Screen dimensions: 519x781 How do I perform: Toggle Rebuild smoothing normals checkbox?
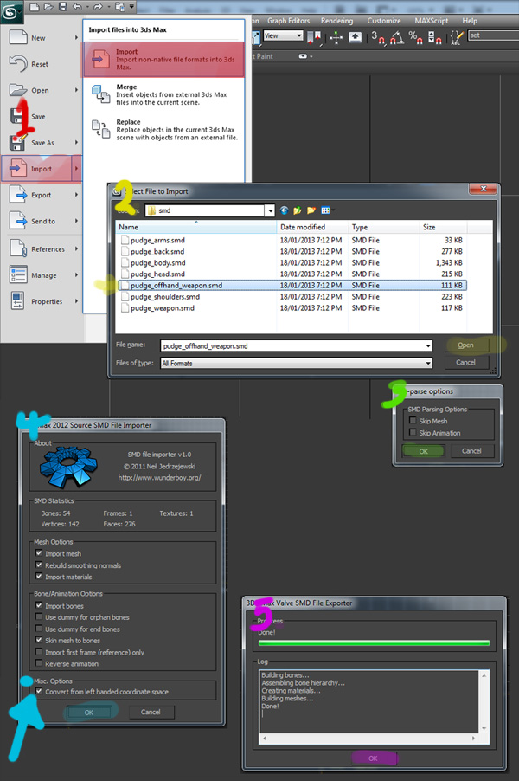click(39, 565)
